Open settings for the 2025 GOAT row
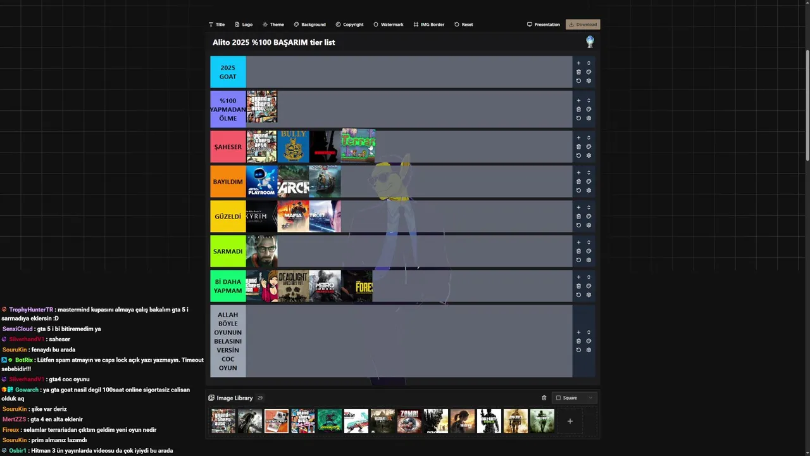This screenshot has width=810, height=456. [589, 81]
